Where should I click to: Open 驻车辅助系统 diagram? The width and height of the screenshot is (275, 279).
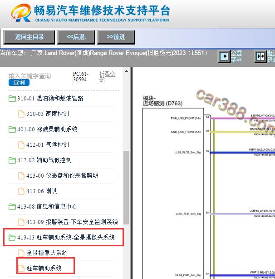pyautogui.click(x=44, y=269)
